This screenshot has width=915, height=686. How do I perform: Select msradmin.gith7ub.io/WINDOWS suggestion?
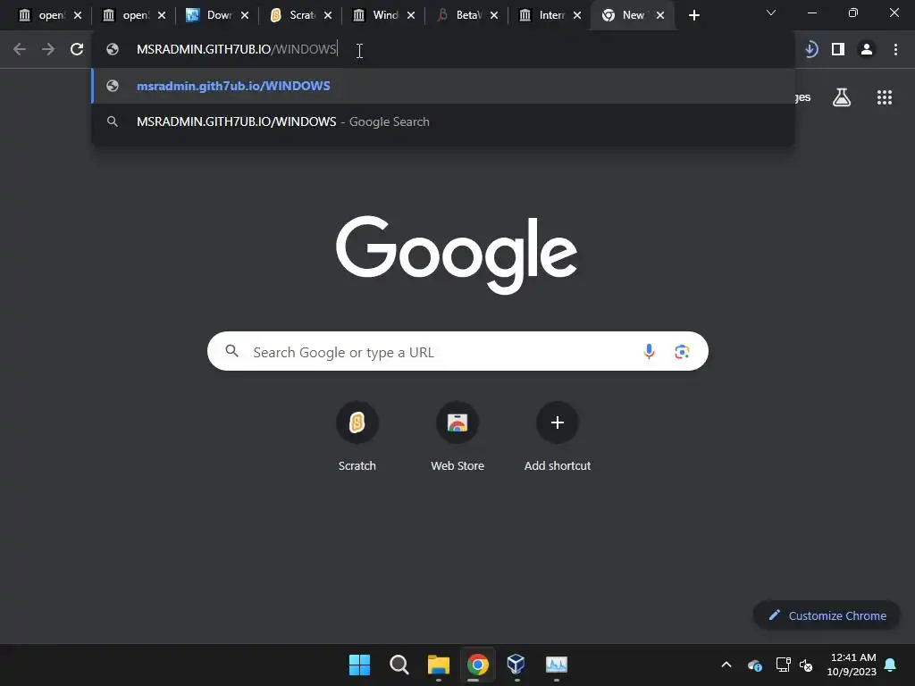(x=443, y=86)
